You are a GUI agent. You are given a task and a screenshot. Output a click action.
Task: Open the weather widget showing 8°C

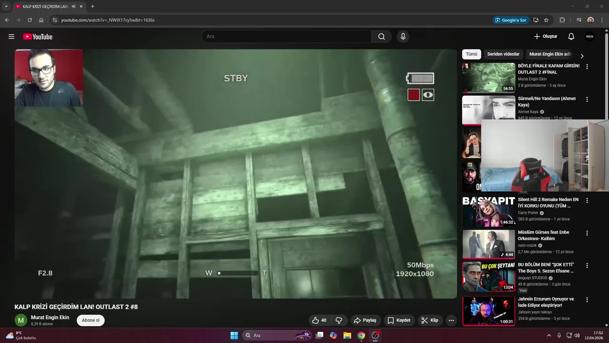click(20, 335)
